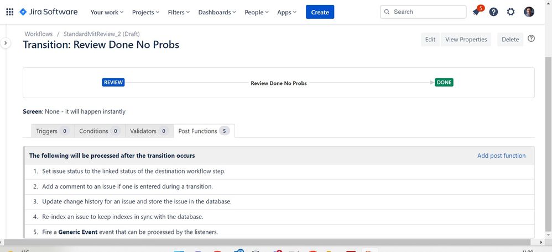Image resolution: width=552 pixels, height=252 pixels.
Task: Switch to the Triggers tab
Action: pos(53,131)
